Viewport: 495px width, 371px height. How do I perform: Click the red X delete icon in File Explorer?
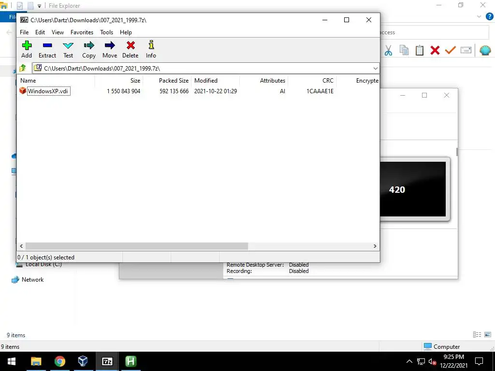tap(435, 50)
